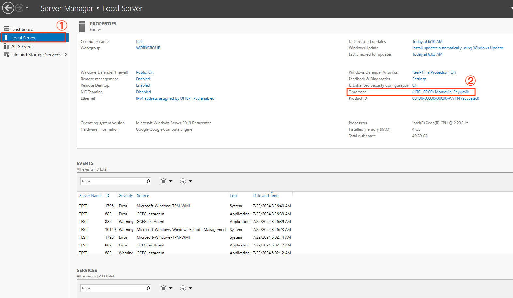
Task: Open Ethernet IPv4 address link
Action: pos(175,98)
